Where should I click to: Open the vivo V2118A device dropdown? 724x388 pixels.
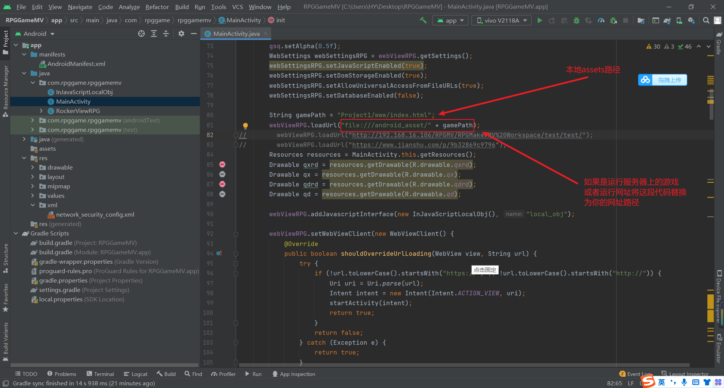(x=502, y=20)
